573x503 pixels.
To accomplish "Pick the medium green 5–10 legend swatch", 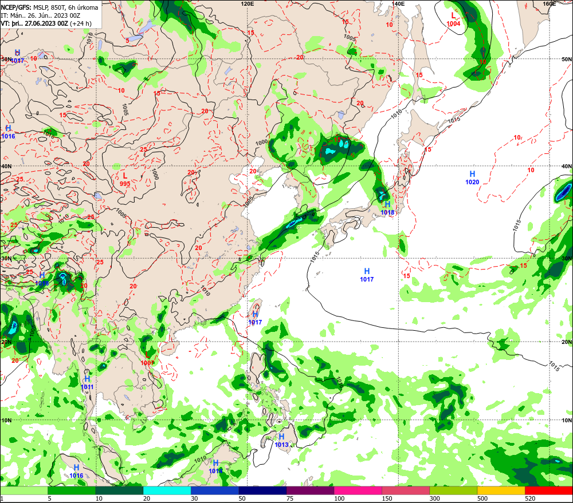I will click(72, 490).
